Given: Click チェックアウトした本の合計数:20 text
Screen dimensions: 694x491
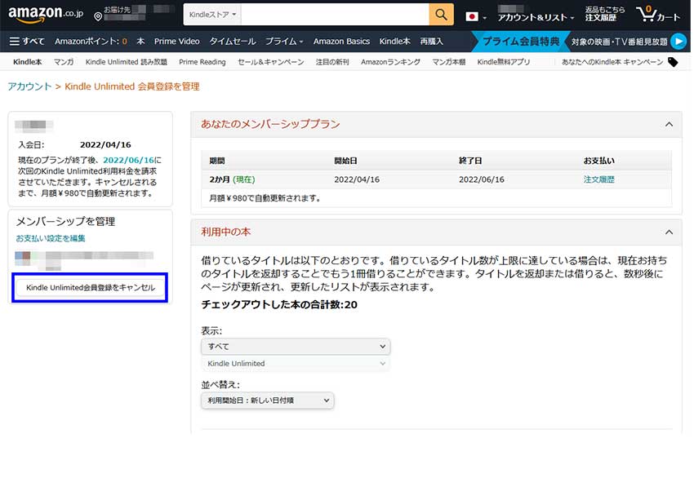Looking at the screenshot, I should pyautogui.click(x=279, y=304).
